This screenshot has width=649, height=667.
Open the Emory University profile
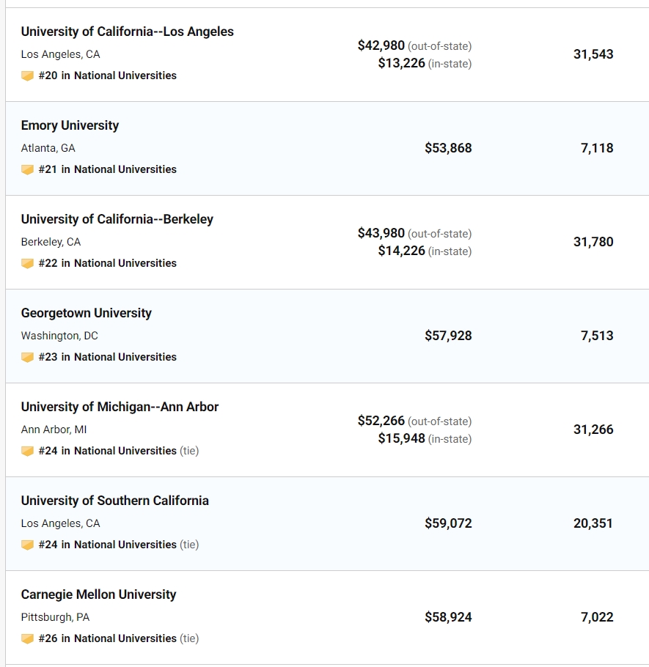70,125
